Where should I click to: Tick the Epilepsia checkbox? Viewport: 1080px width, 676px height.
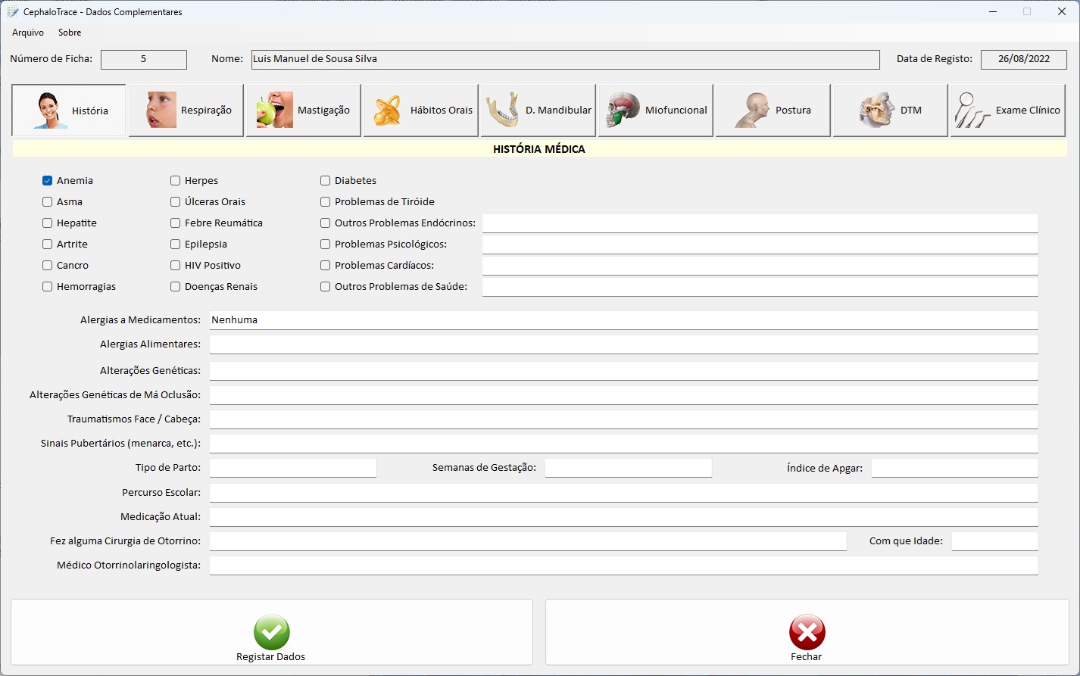click(x=176, y=245)
